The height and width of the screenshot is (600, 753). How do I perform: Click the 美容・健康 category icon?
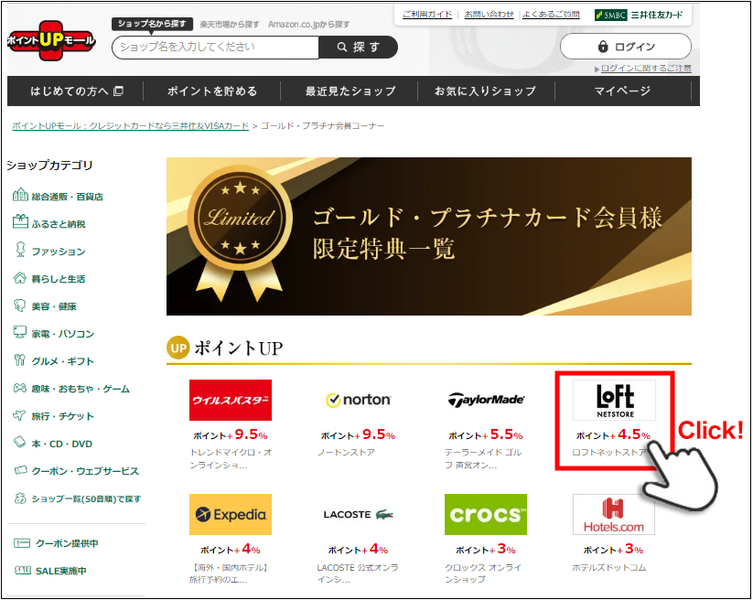(20, 305)
